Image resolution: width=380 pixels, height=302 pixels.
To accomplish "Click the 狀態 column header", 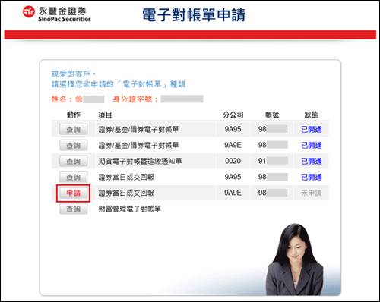I will pyautogui.click(x=312, y=115).
